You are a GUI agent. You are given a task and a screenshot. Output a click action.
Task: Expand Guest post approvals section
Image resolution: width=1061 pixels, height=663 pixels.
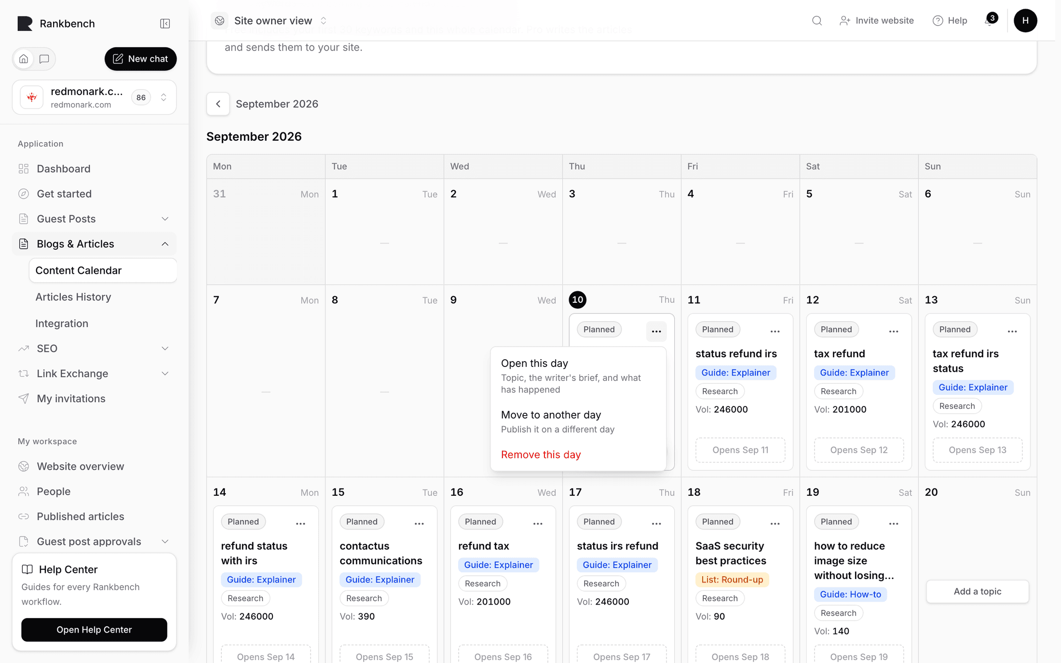click(95, 541)
